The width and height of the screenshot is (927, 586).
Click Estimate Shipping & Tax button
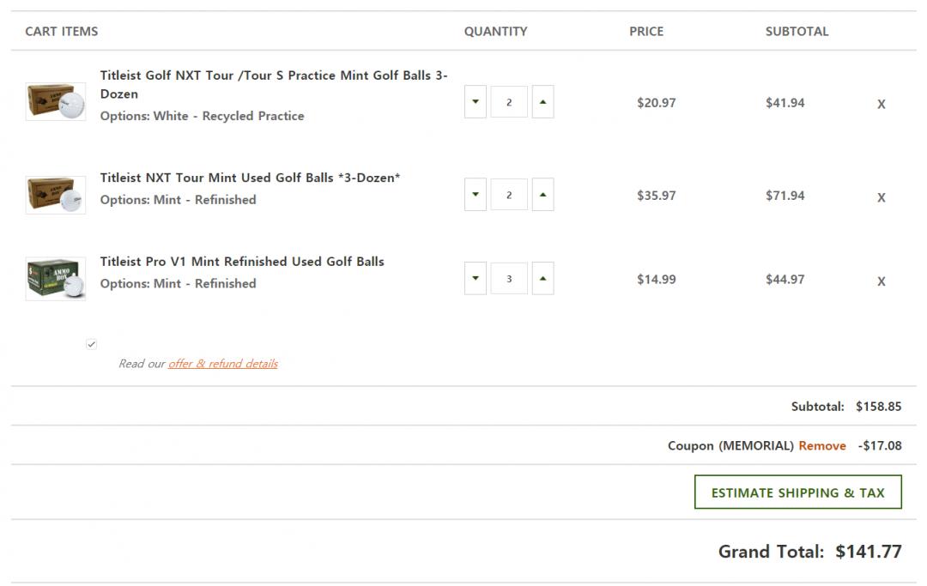[797, 492]
